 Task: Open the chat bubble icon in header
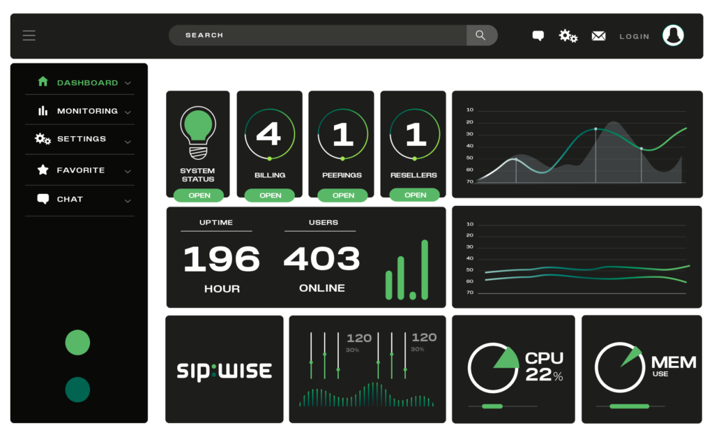click(x=538, y=36)
